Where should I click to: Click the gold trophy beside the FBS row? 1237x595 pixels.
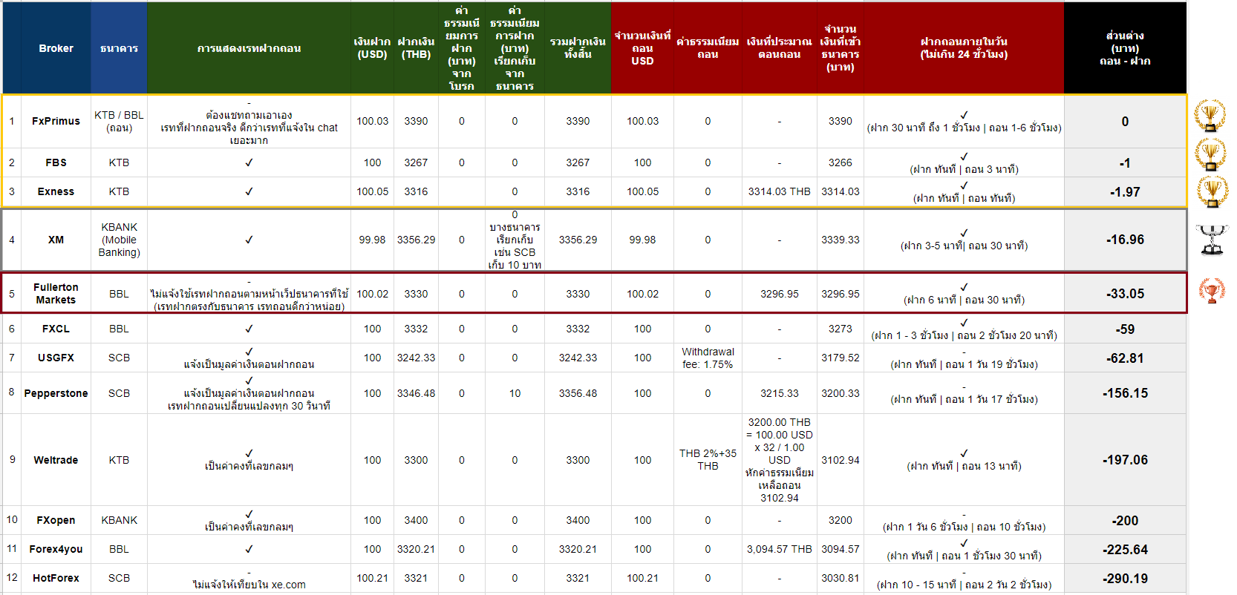[x=1210, y=154]
